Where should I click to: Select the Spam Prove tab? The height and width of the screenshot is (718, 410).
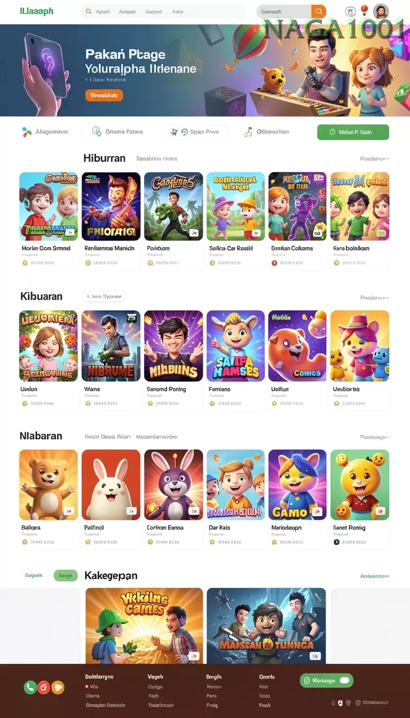click(196, 132)
